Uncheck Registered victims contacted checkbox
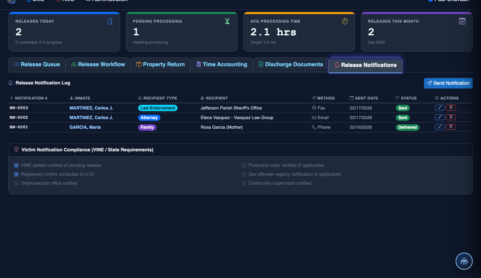This screenshot has width=481, height=278. click(16, 174)
